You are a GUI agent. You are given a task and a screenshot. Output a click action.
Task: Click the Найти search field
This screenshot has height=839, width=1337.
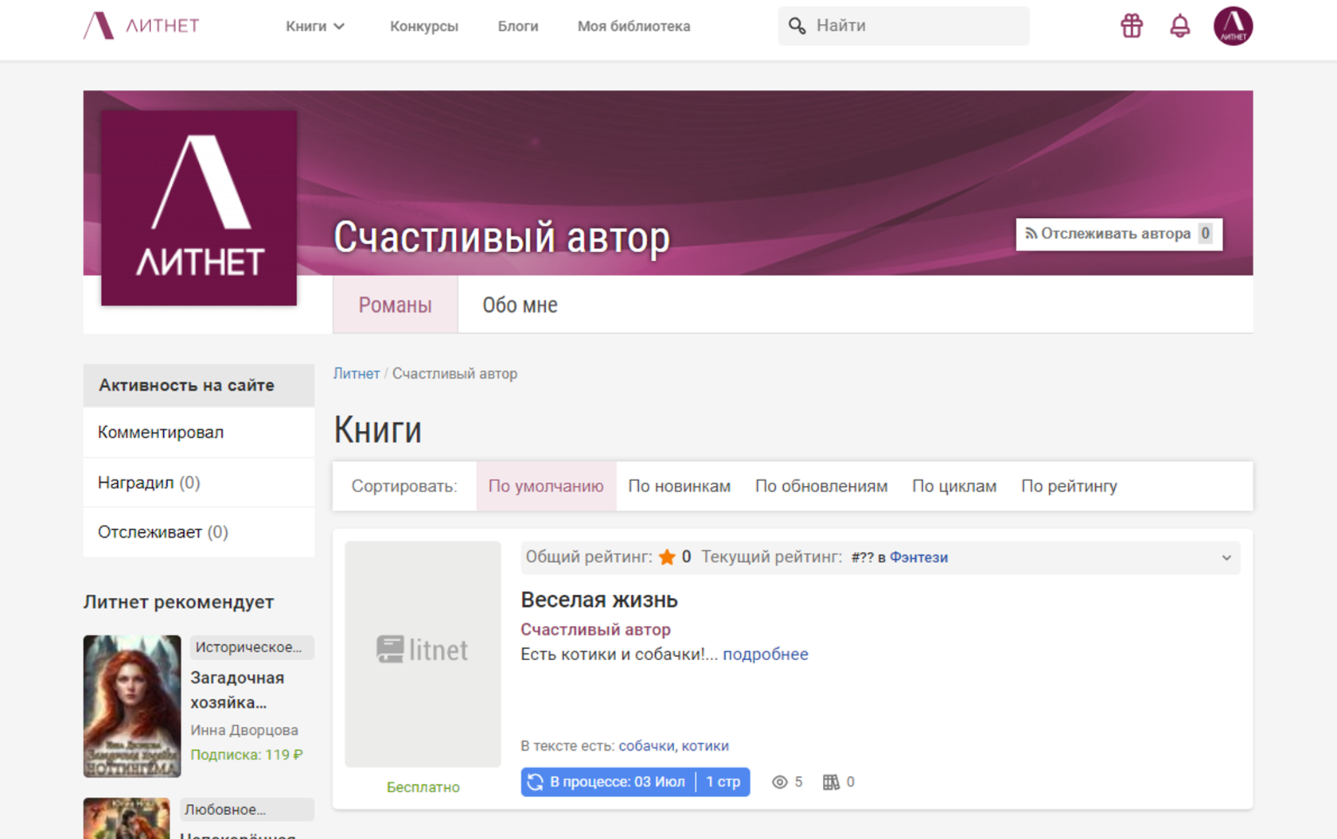pyautogui.click(x=903, y=25)
